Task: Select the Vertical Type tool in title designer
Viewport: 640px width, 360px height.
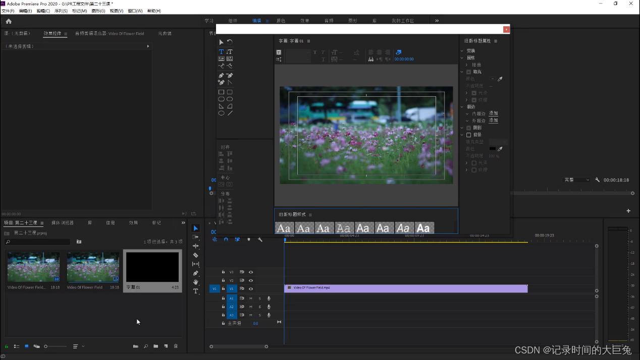Action: pos(230,52)
